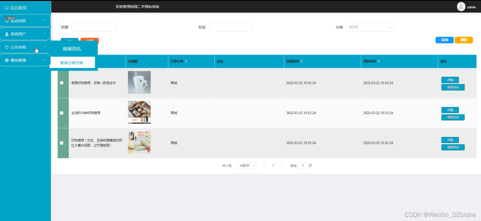Select the 公共内容 menu label
This screenshot has width=481, height=221.
(x=18, y=47)
